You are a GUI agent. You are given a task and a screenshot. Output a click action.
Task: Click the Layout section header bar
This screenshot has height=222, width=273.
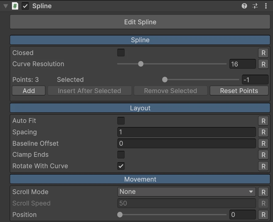tap(140, 108)
